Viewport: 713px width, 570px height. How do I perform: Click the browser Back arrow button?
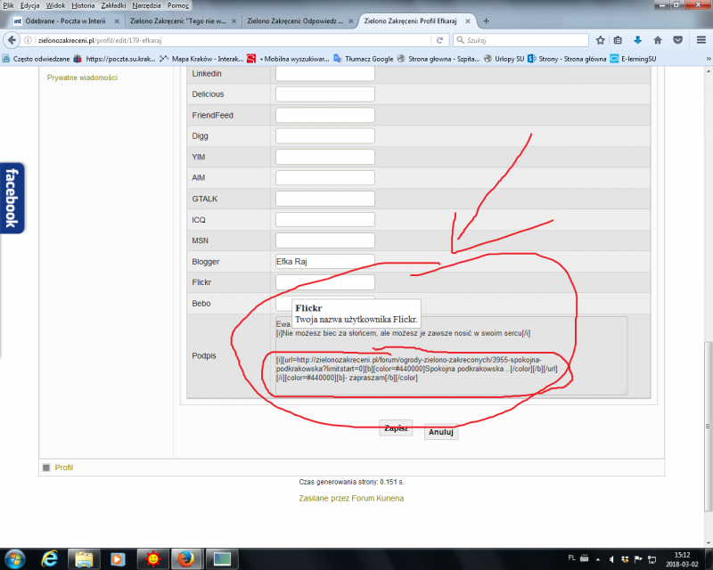click(x=12, y=40)
